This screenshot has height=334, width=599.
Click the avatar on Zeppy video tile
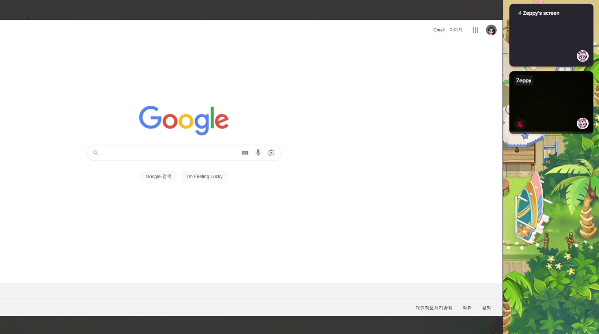coord(583,124)
